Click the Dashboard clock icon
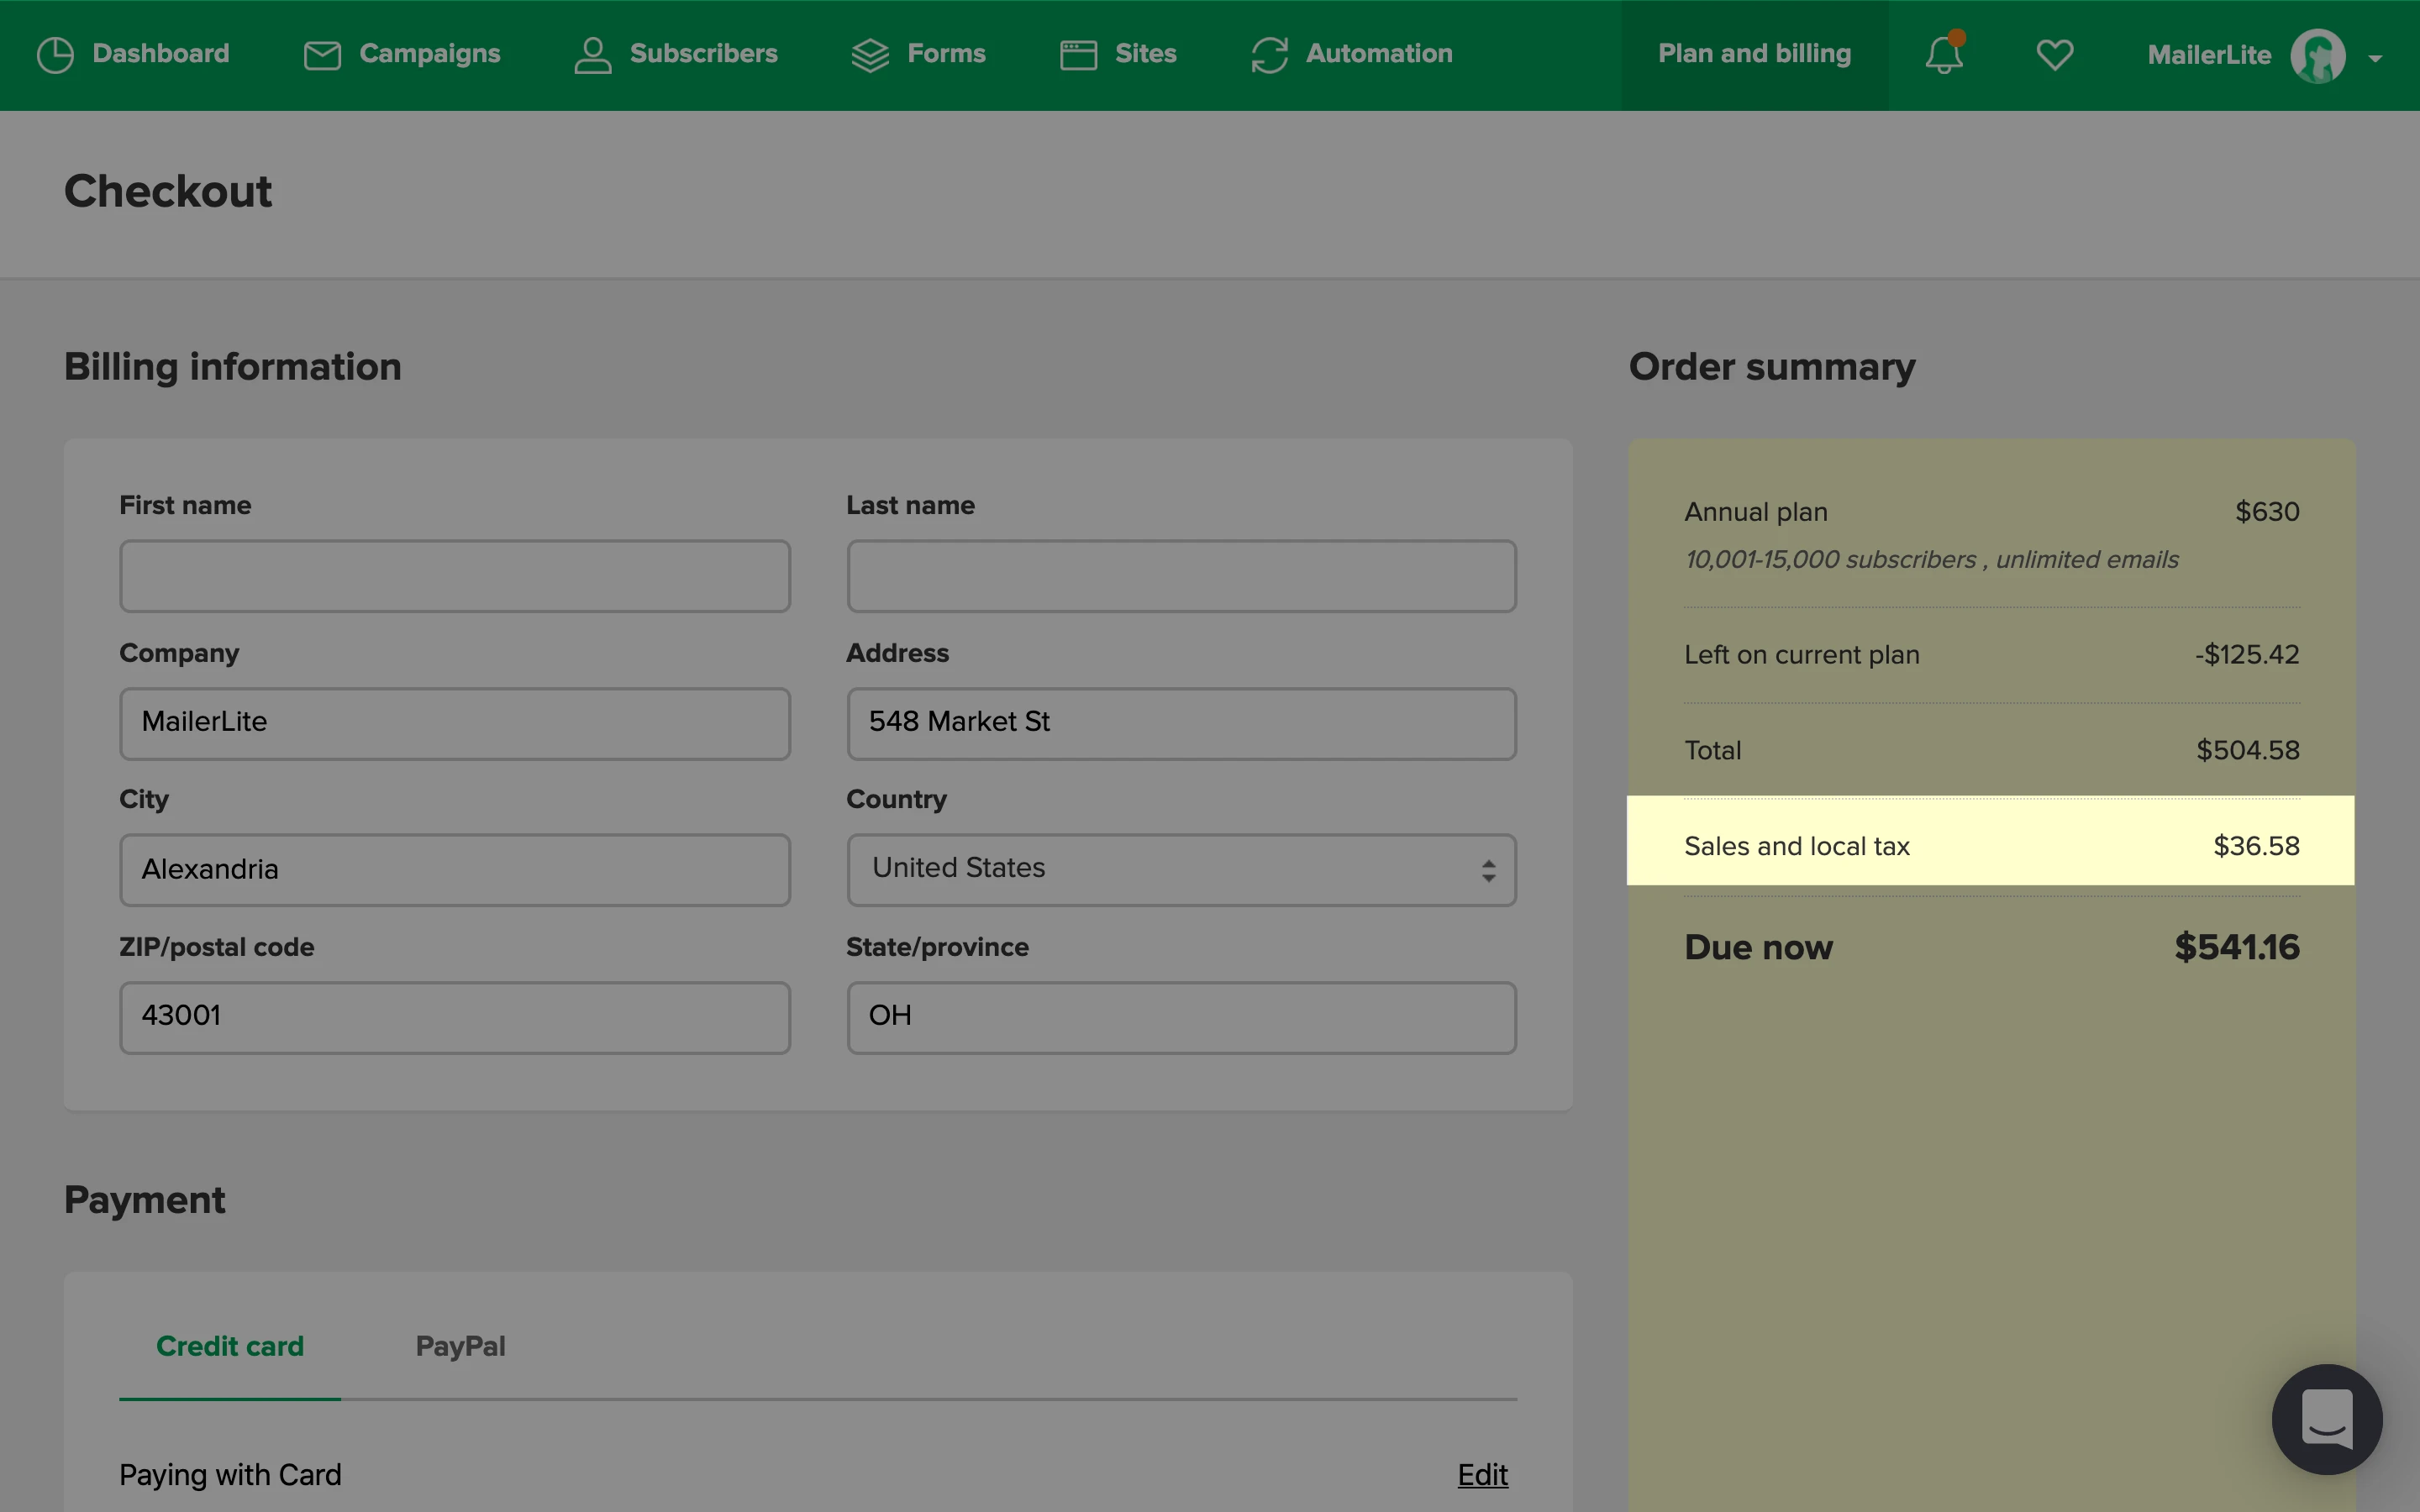 click(x=55, y=55)
